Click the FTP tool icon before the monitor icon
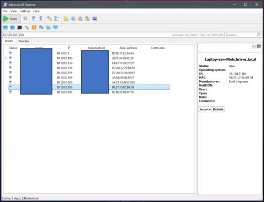 click(88, 19)
